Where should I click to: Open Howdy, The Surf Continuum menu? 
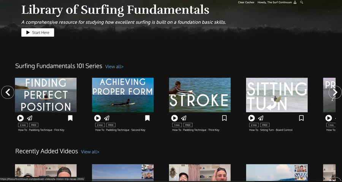coord(275,2)
